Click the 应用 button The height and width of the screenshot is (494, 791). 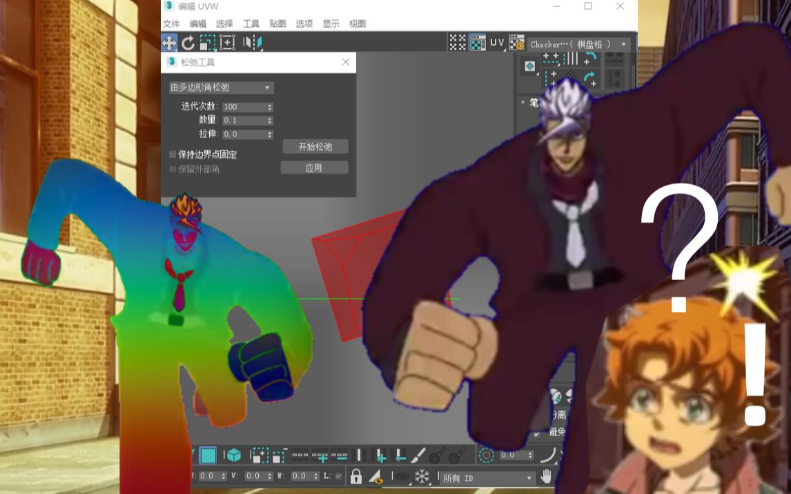tap(314, 168)
